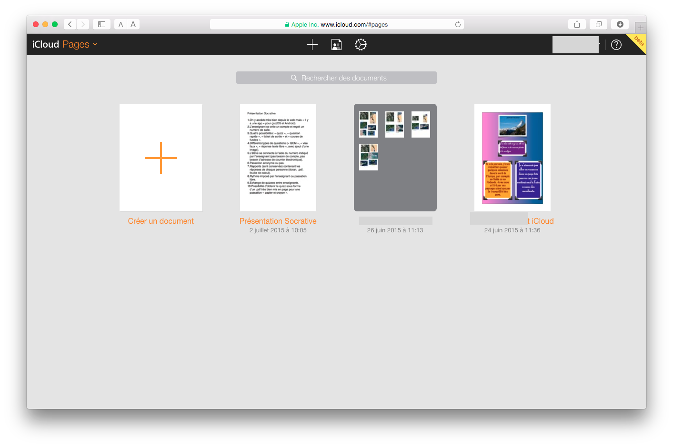Toggle Safari sidebar visibility
The width and height of the screenshot is (673, 447).
101,24
